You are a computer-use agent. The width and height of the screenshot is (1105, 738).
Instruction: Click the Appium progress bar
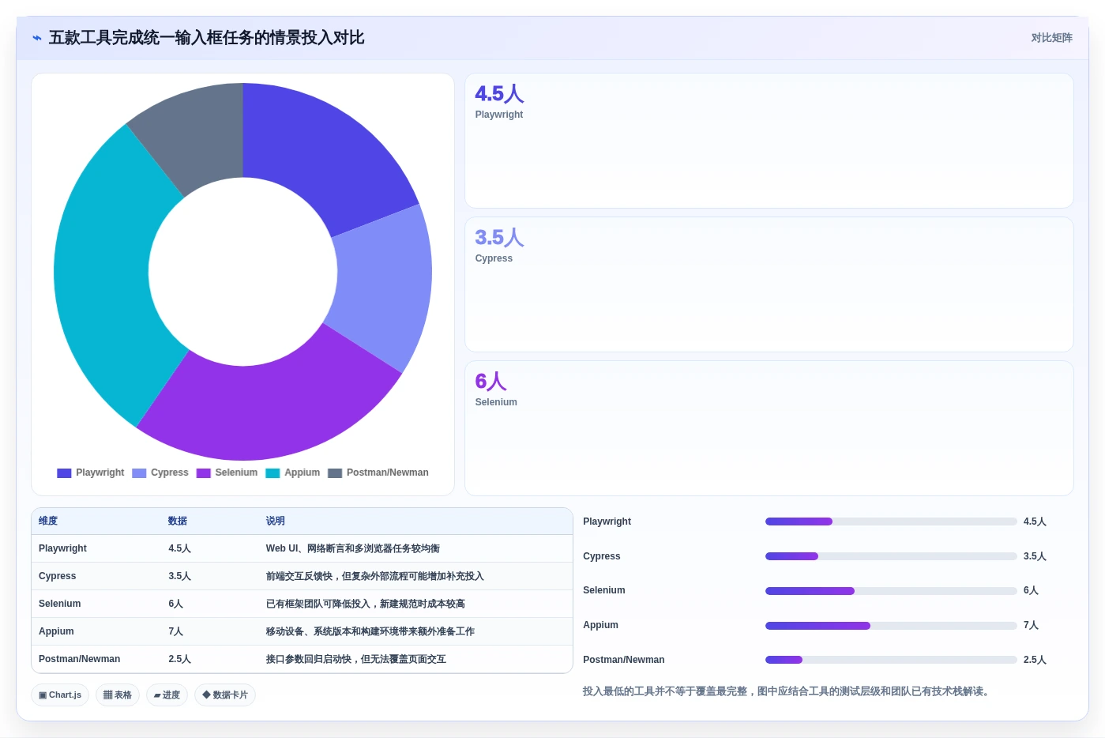[891, 626]
